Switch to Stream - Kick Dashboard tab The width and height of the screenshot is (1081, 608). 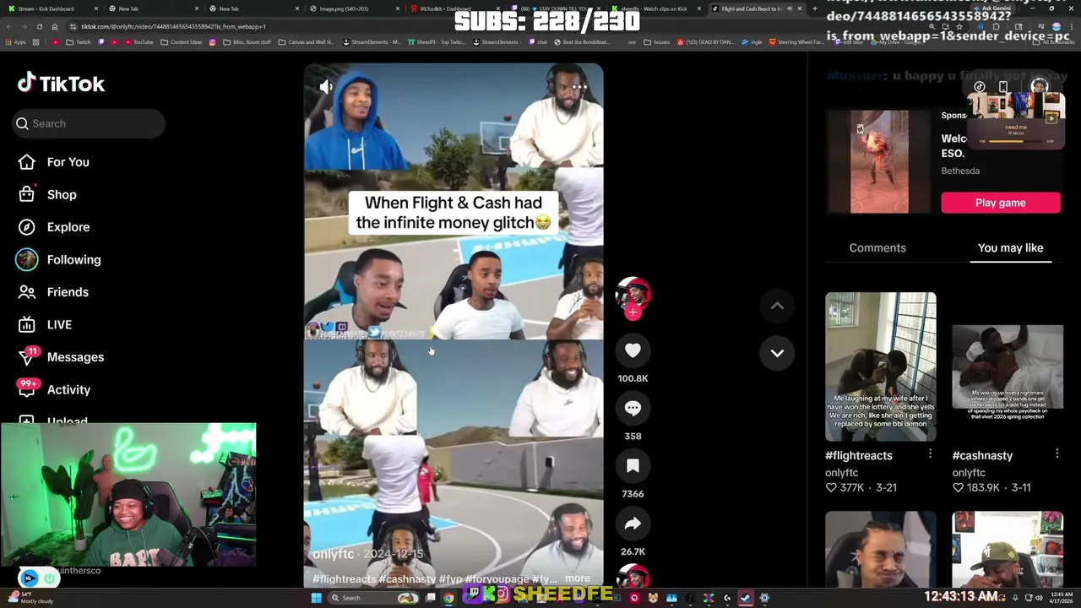pos(51,8)
